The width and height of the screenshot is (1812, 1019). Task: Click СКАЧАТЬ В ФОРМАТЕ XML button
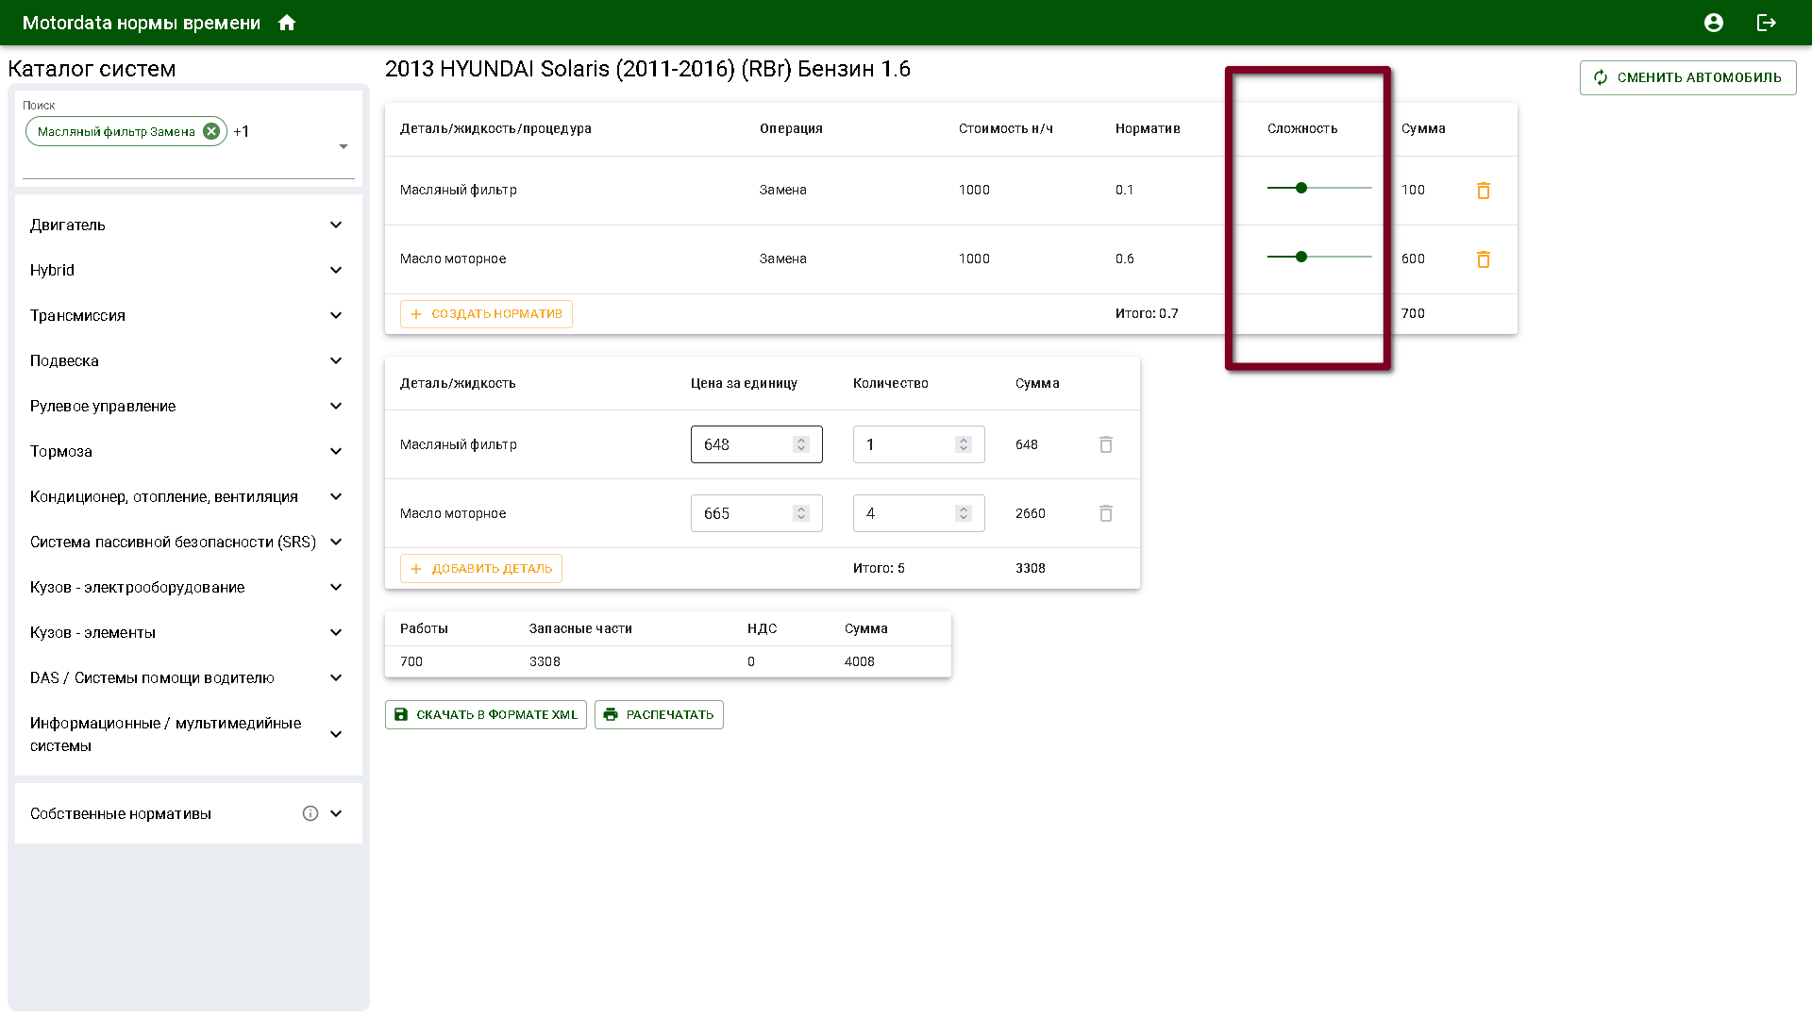point(486,714)
